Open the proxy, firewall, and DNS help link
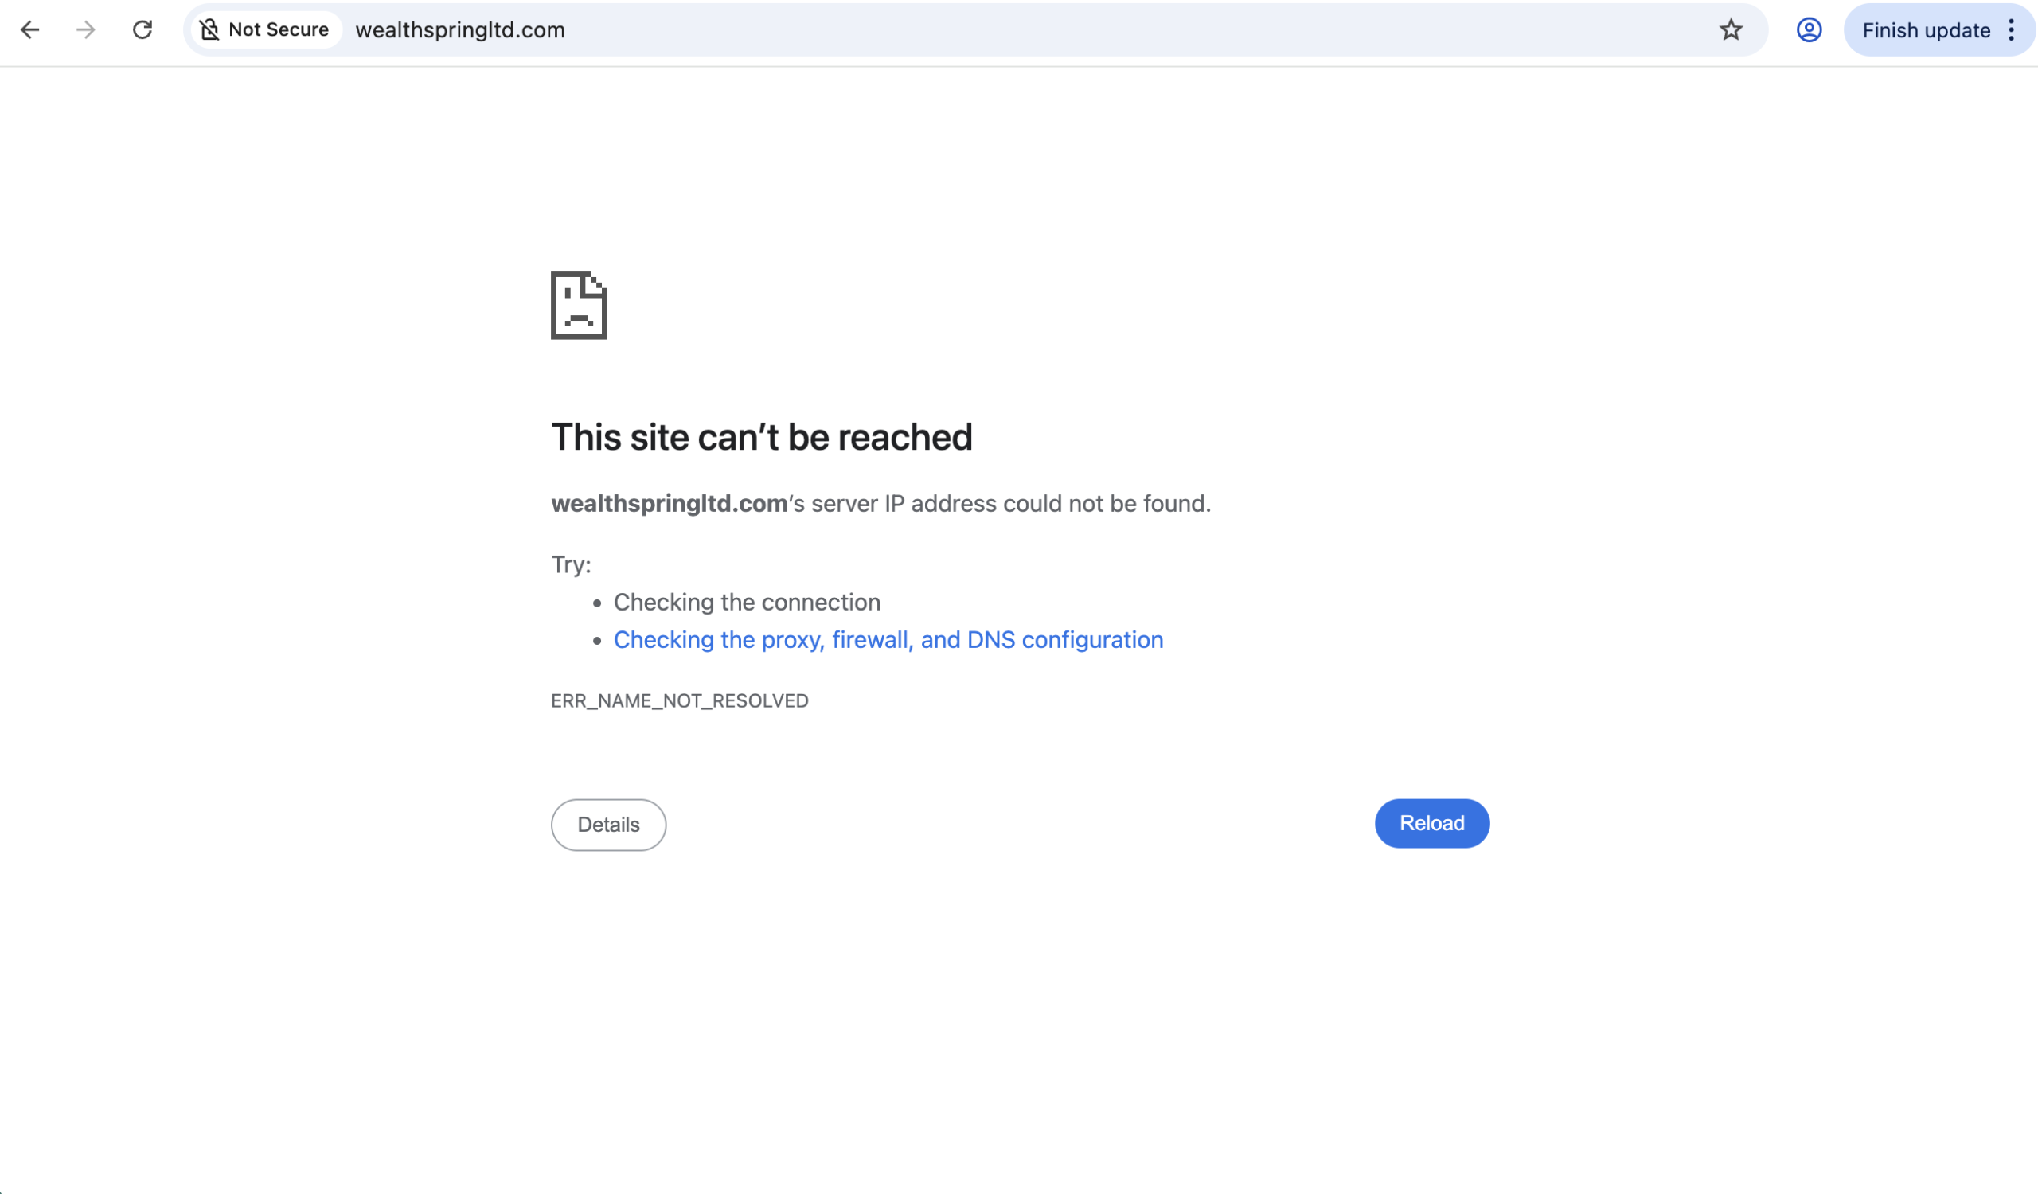 click(888, 639)
